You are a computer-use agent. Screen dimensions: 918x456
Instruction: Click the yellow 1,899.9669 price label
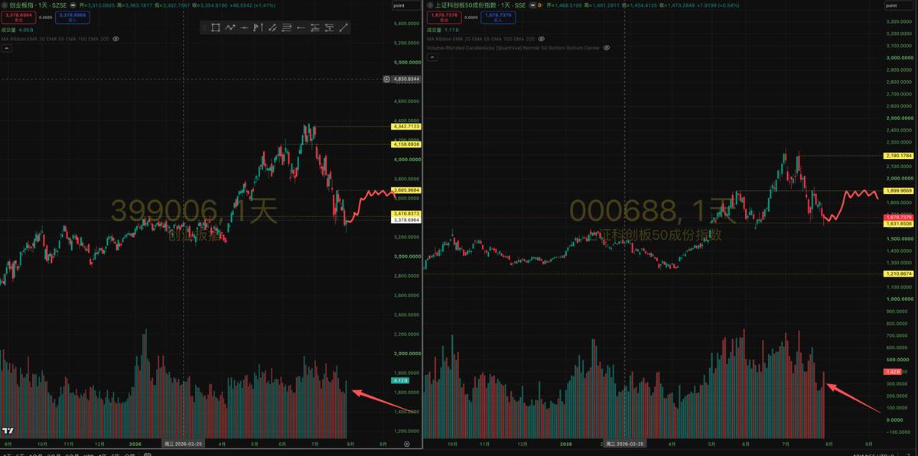[x=898, y=190]
